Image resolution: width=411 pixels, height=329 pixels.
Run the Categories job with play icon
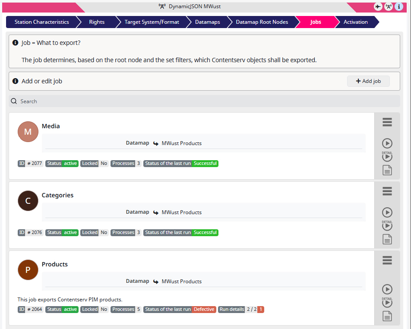(387, 212)
